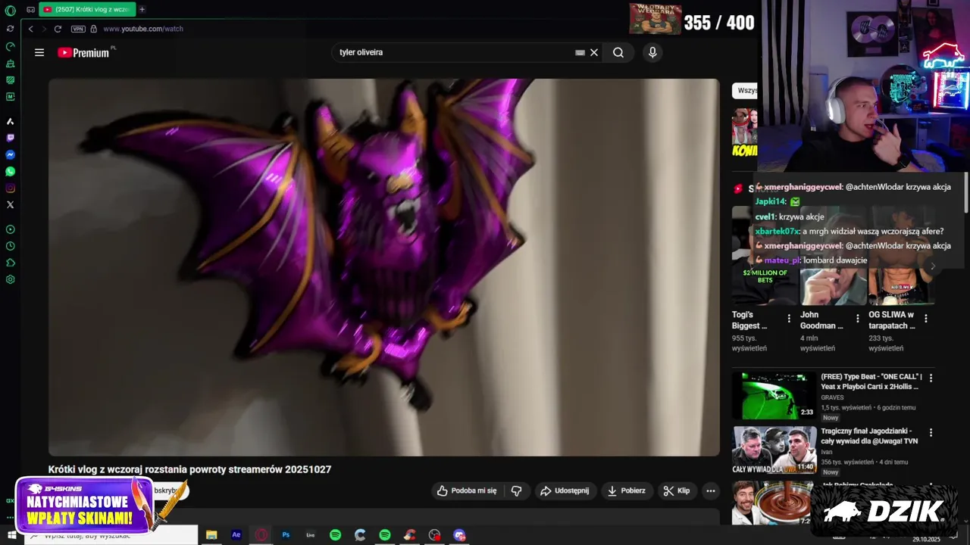Open File Explorer from taskbar
The image size is (970, 545).
point(211,535)
